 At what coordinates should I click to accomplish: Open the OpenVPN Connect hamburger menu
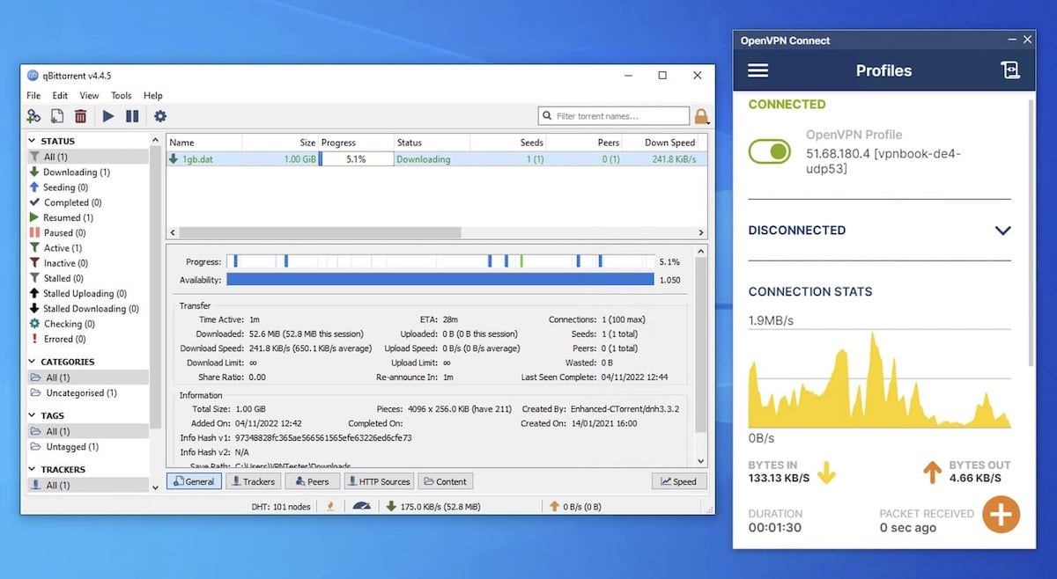pos(758,70)
